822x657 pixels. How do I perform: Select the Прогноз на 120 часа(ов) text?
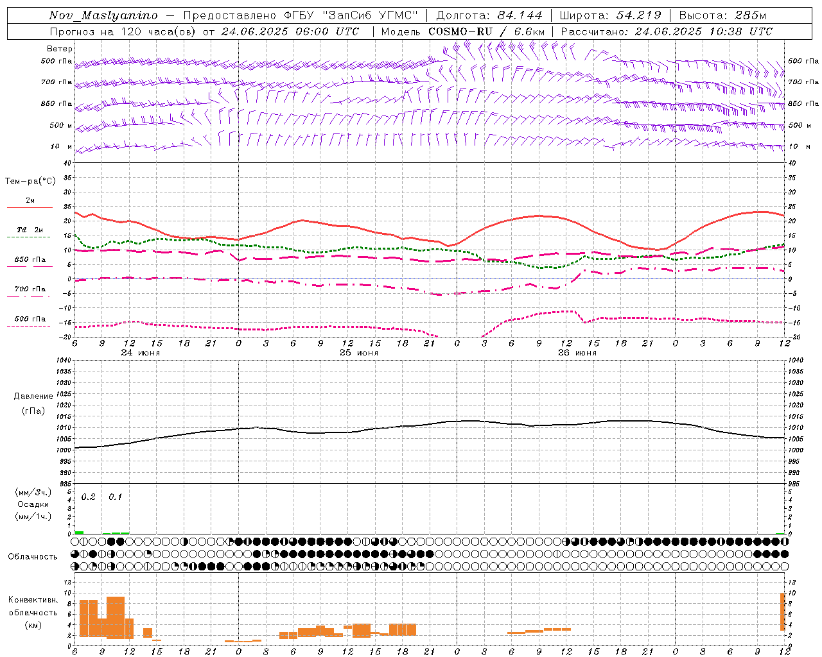click(124, 31)
